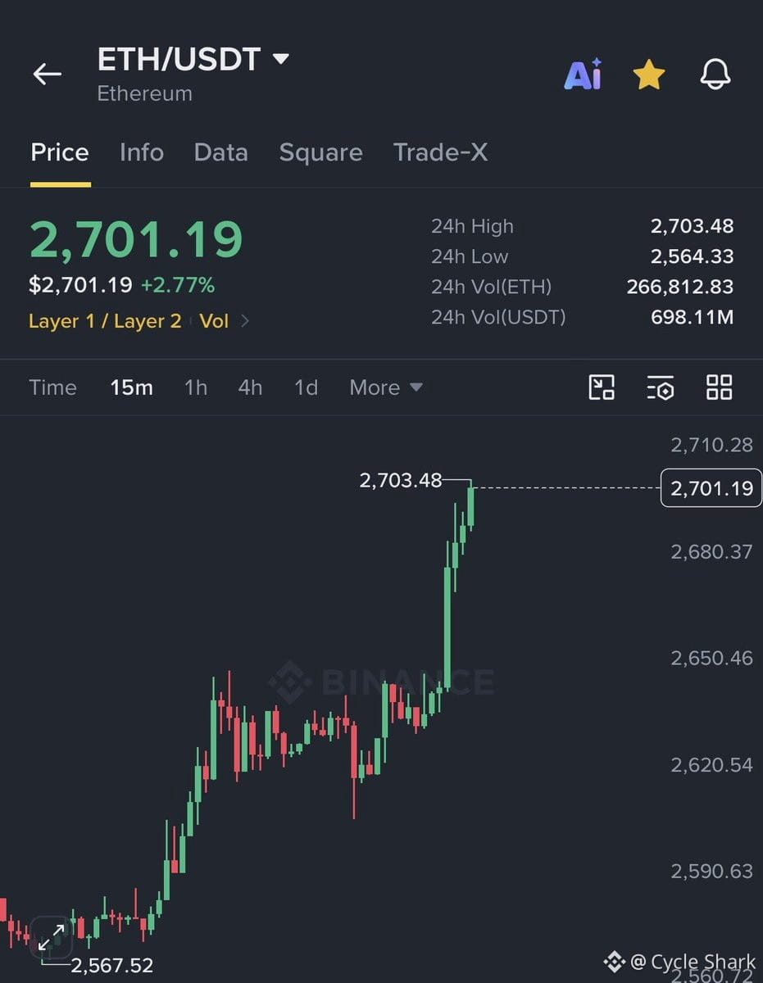This screenshot has height=983, width=763.
Task: Expand the Layer 1 / Layer 2 tags chevron
Action: tap(244, 321)
